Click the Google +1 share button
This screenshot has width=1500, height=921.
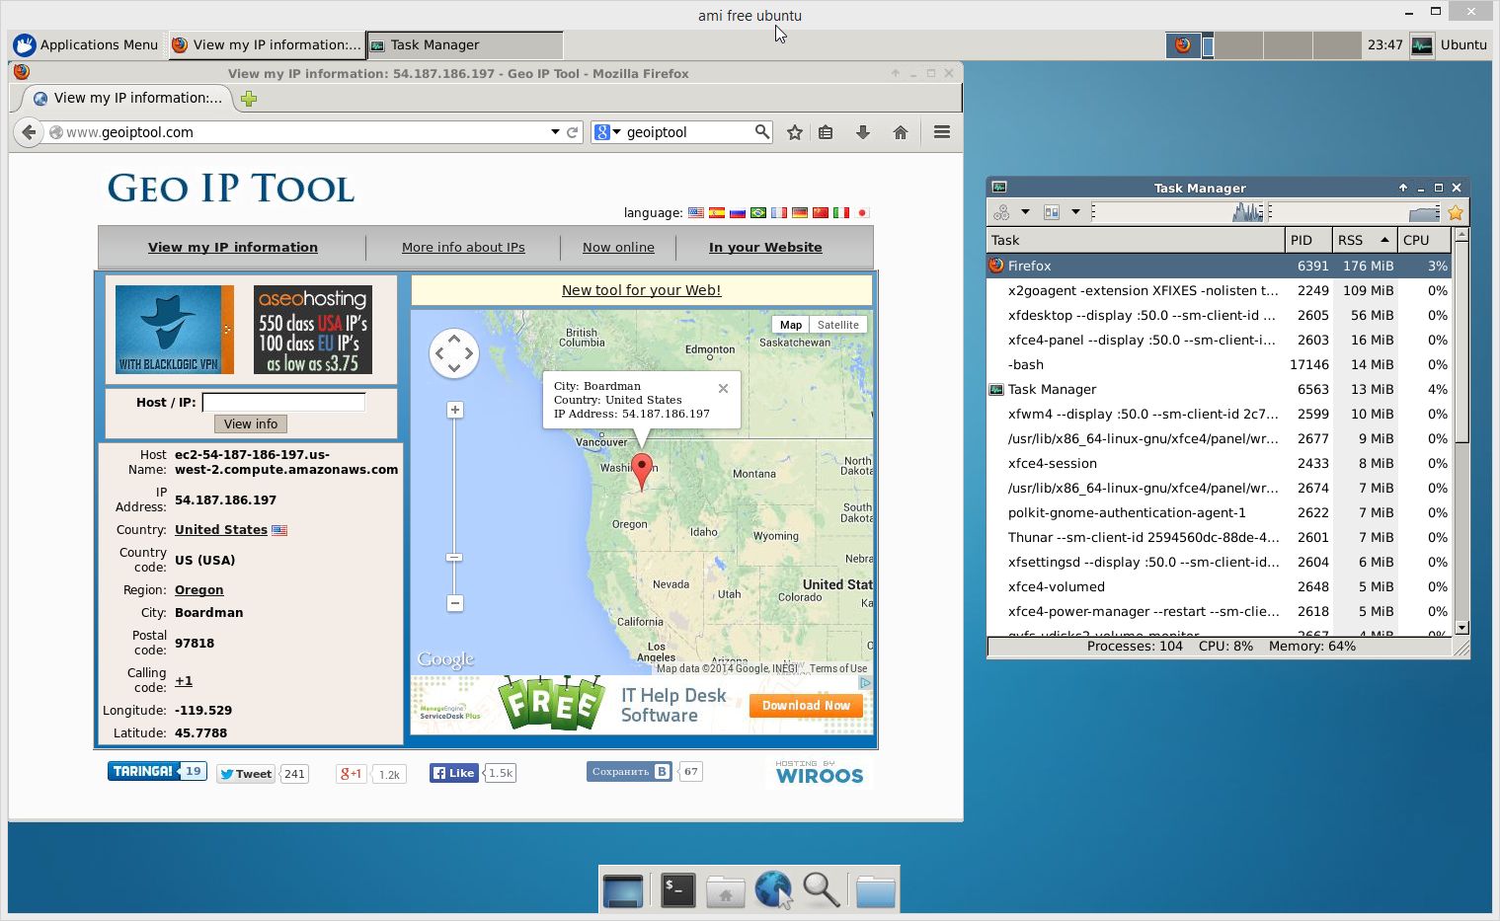352,774
